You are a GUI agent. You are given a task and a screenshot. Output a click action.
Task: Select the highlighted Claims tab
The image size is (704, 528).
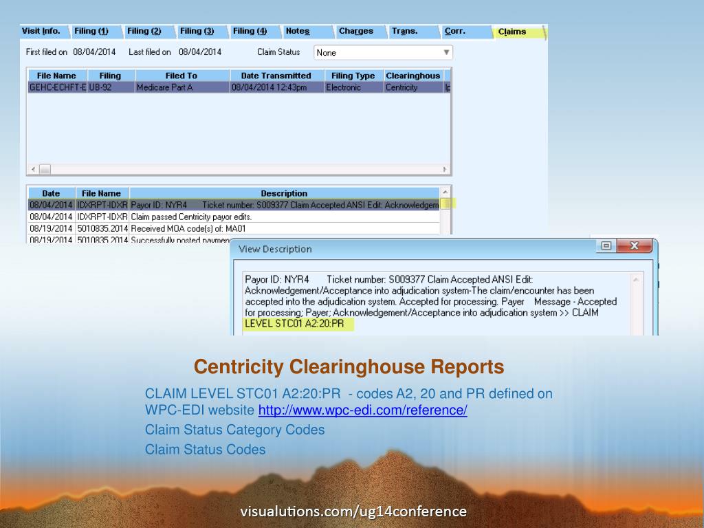(518, 32)
